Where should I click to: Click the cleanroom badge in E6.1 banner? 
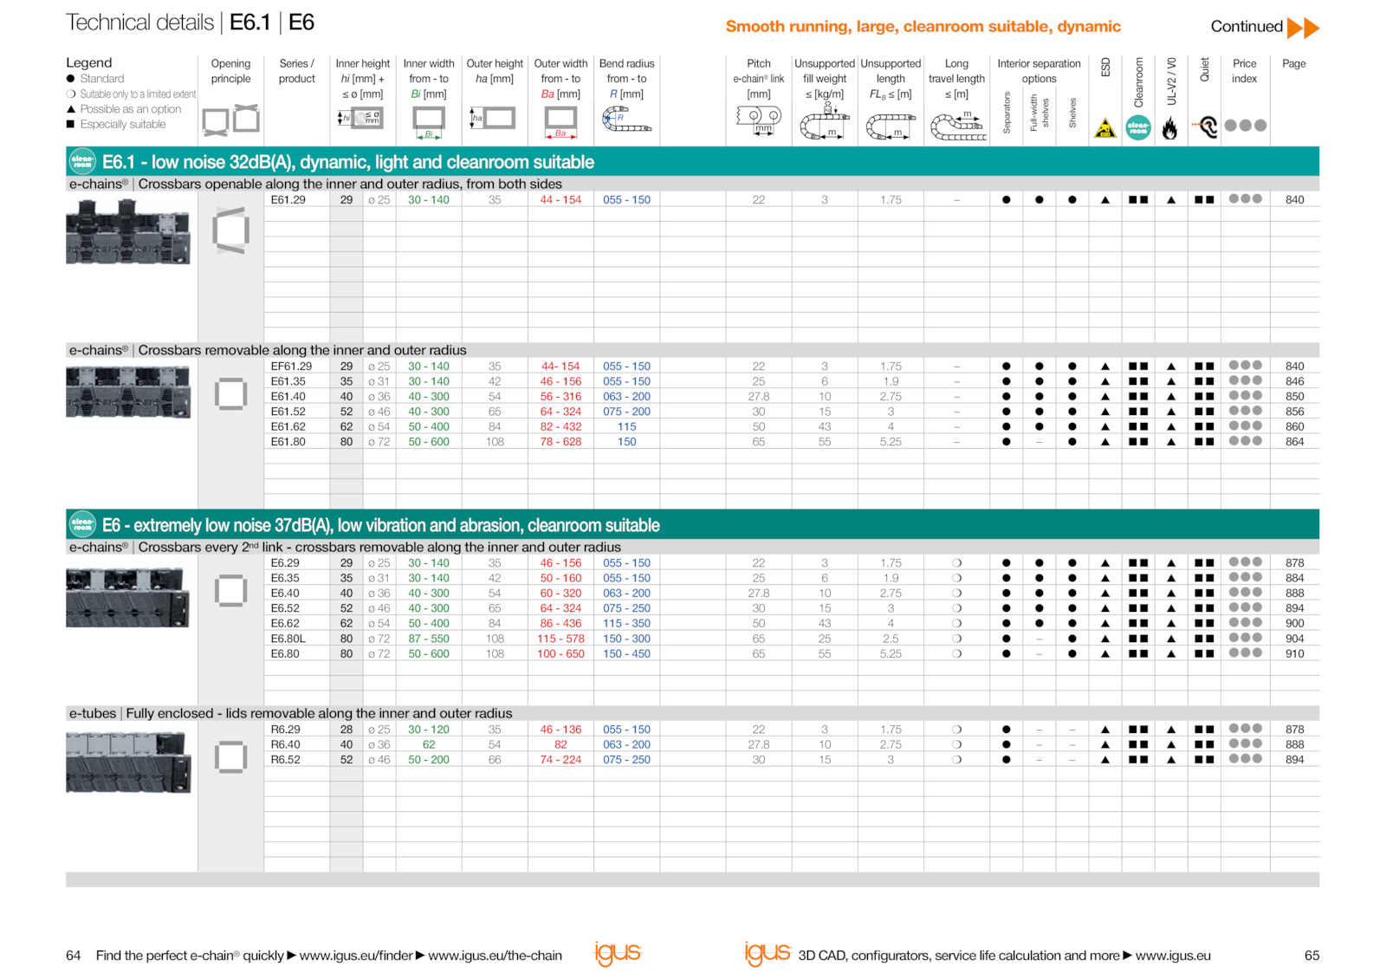82,162
